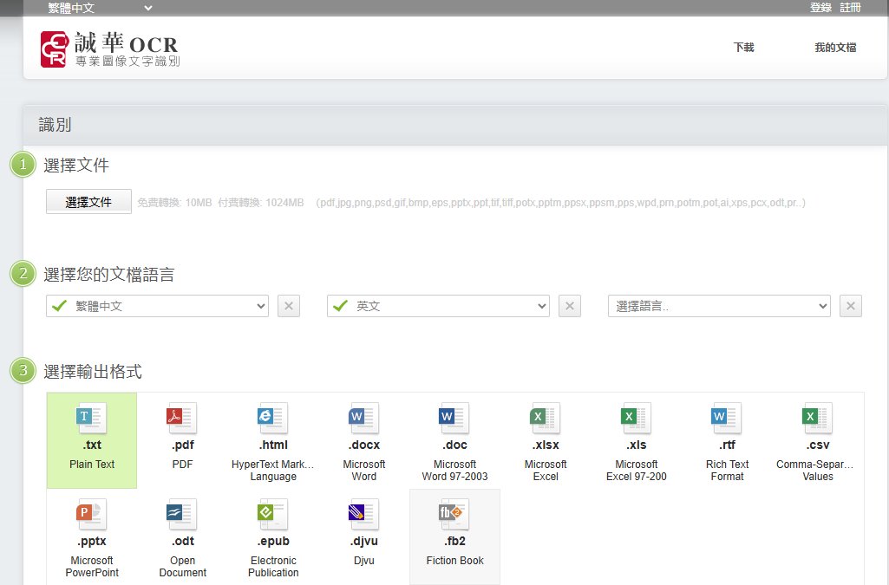The image size is (889, 585).
Task: Click the 選擇文件 upload button
Action: point(88,202)
